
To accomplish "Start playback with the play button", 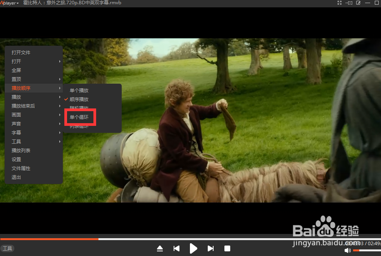I will click(x=193, y=249).
